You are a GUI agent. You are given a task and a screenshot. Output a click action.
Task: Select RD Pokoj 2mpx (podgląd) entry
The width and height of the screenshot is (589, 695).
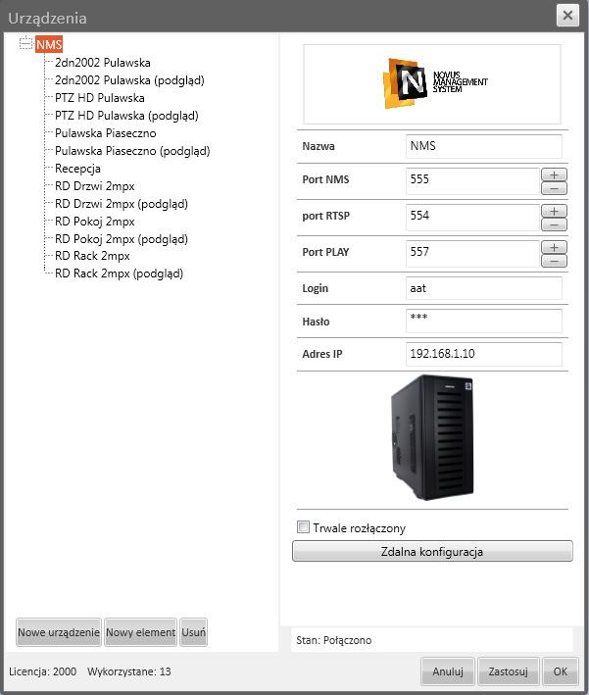(121, 239)
